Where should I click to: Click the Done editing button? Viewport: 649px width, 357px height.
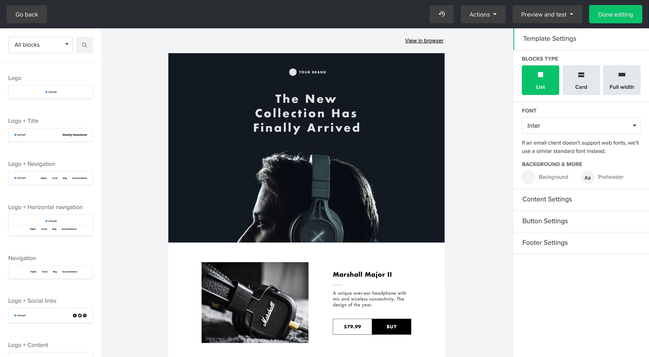[615, 14]
